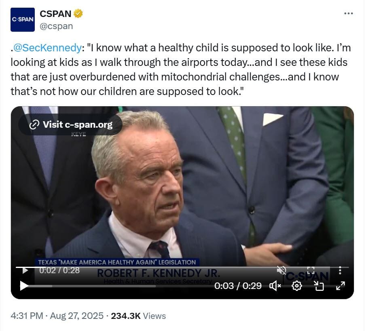Open the @SecKennedy mention link
366x331 pixels.
47,48
